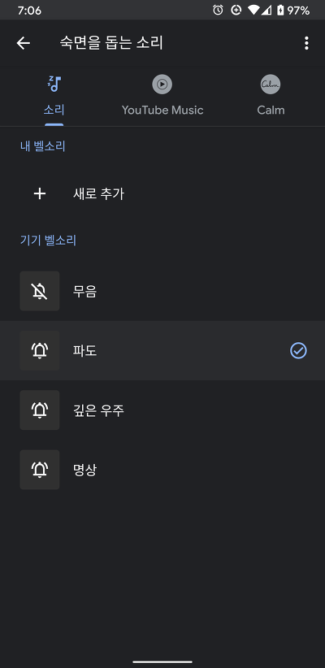Open the three-dot overflow menu
Image resolution: width=325 pixels, height=668 pixels.
[306, 43]
